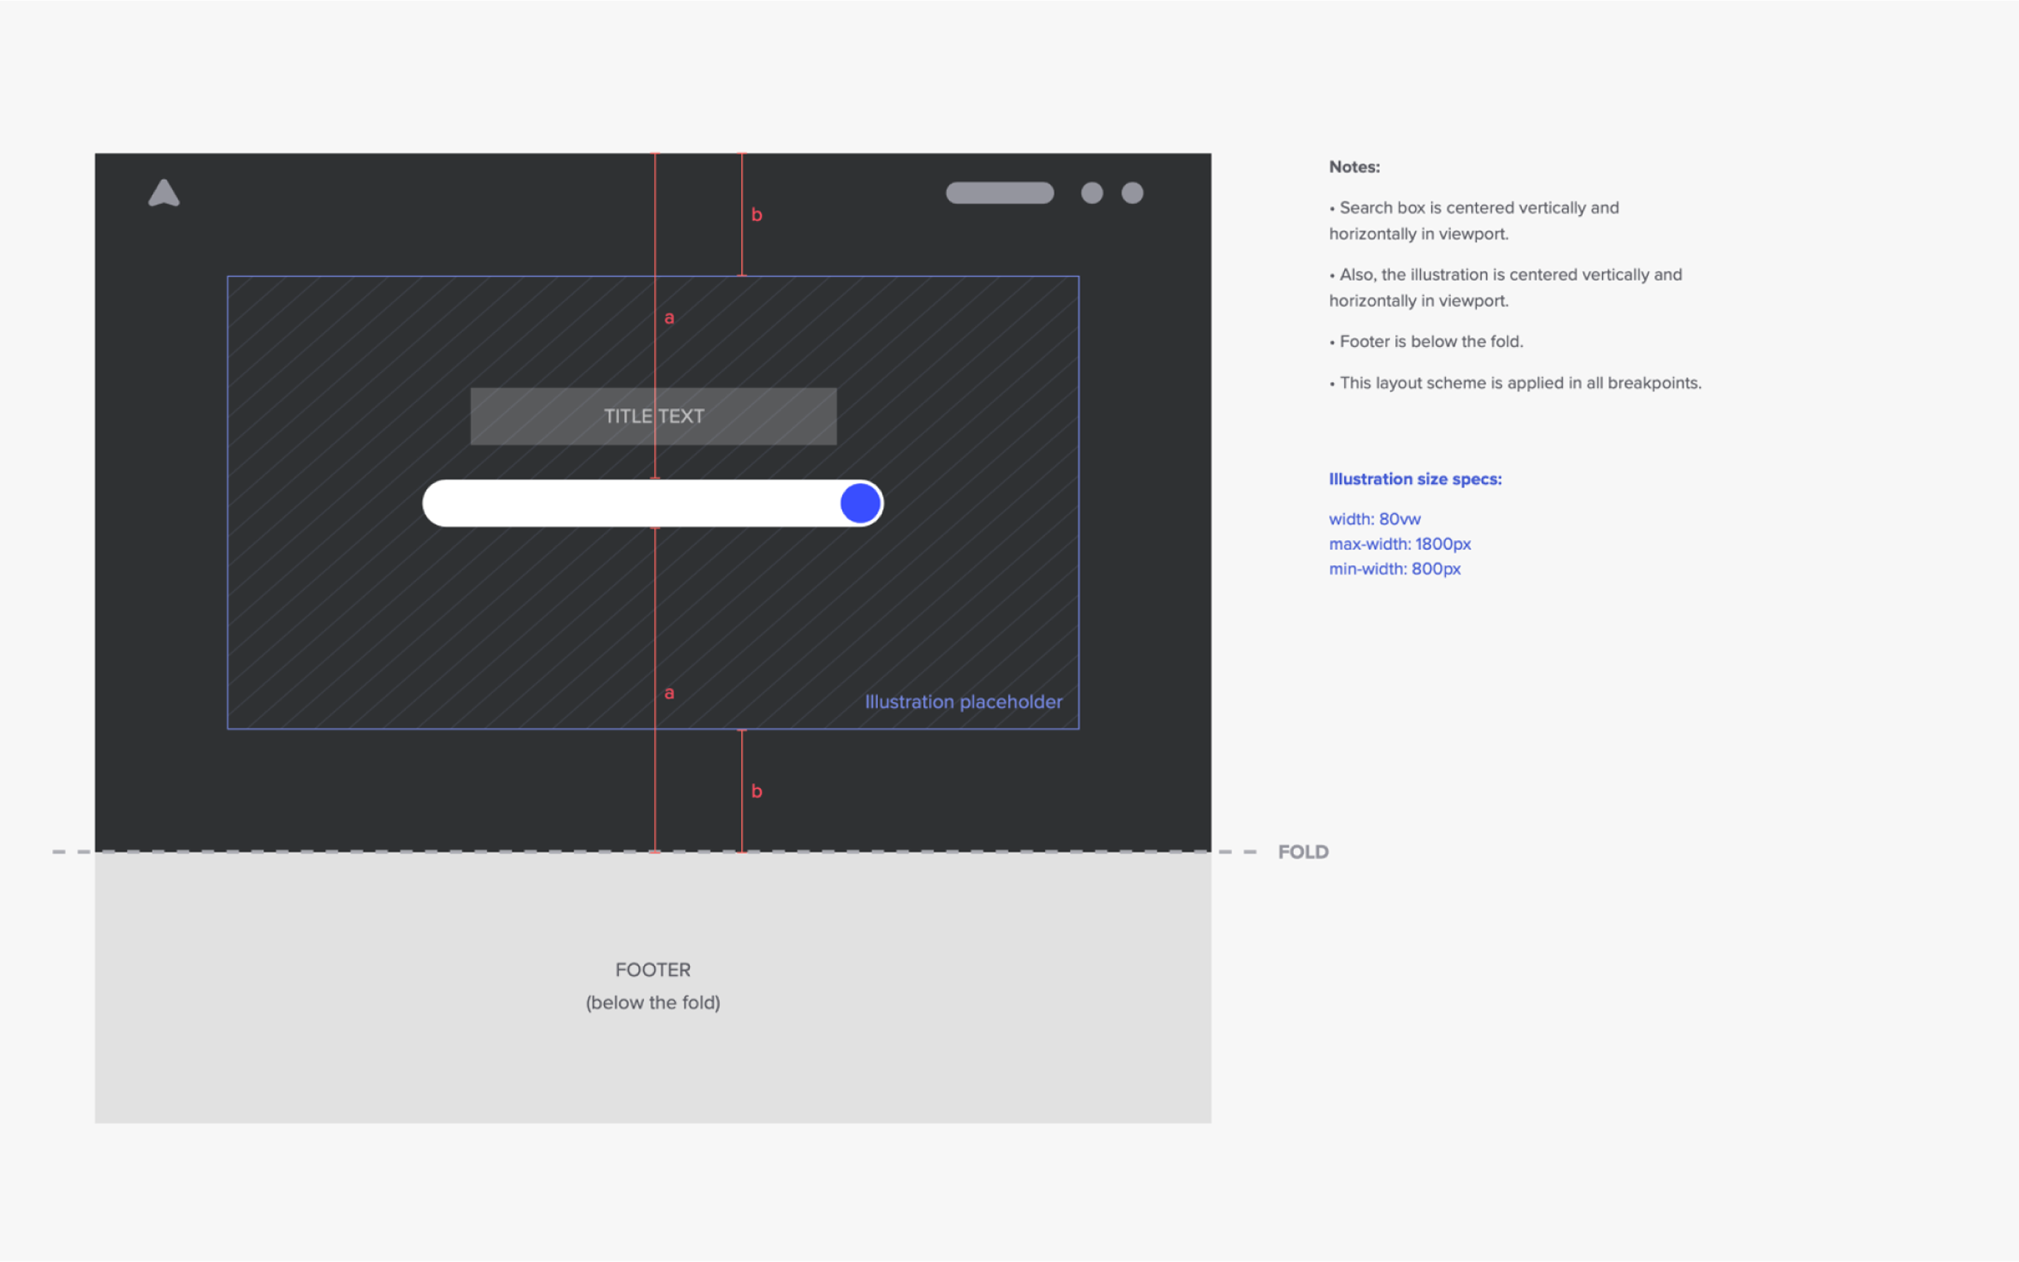Click the 'FOOTER' text
Viewport: 2019px width, 1262px height.
653,970
